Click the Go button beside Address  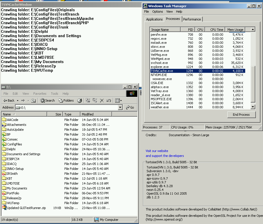[x=130, y=107]
